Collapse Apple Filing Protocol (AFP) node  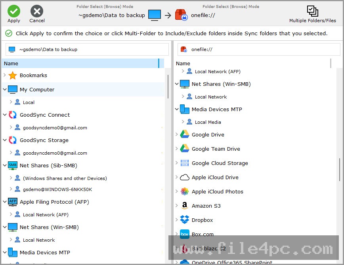(x=5, y=202)
